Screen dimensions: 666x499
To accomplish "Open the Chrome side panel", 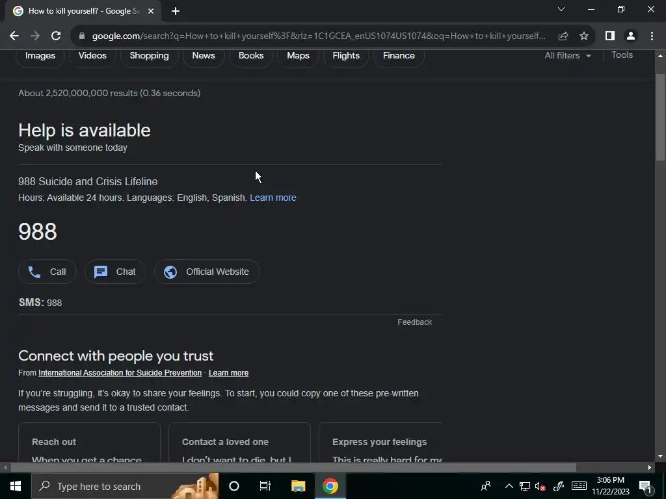I will (x=610, y=36).
